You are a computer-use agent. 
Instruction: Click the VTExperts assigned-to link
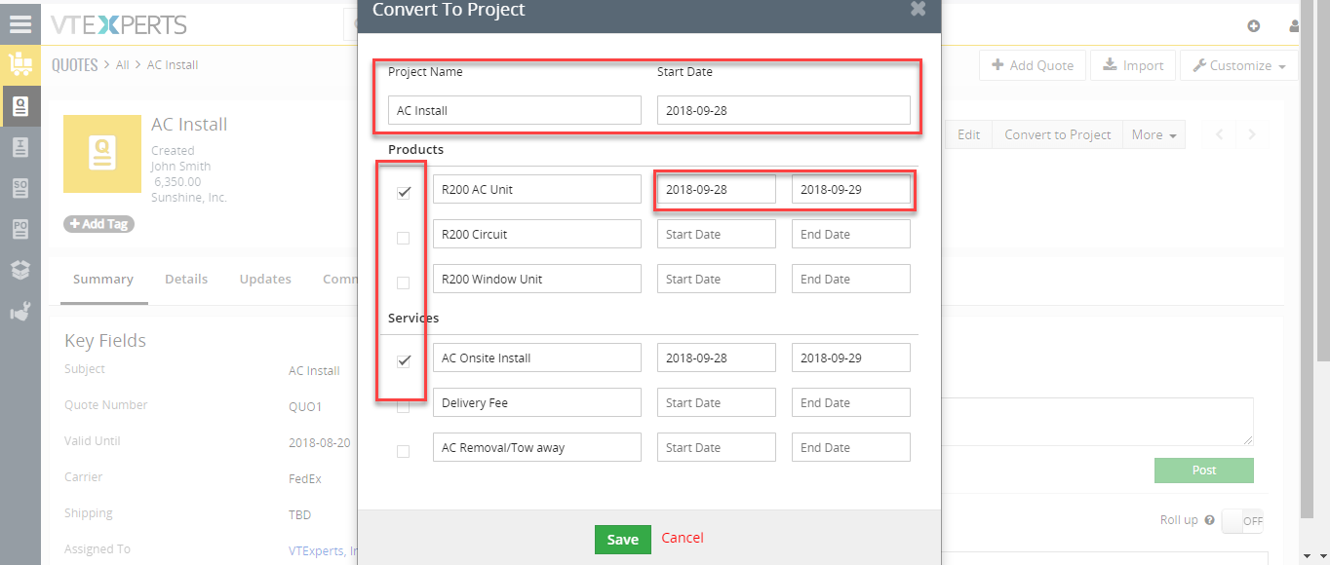click(323, 550)
